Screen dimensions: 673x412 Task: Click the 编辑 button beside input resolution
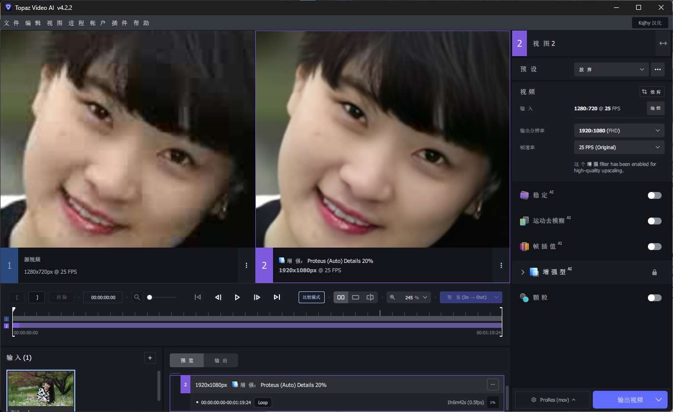click(655, 108)
